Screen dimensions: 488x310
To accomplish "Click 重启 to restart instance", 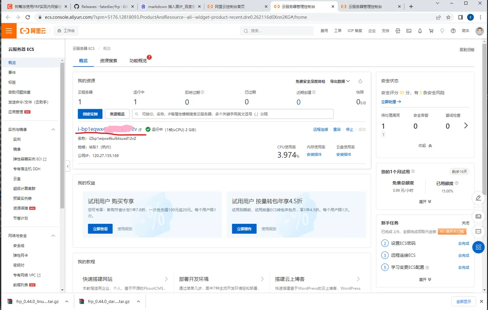I will point(337,129).
